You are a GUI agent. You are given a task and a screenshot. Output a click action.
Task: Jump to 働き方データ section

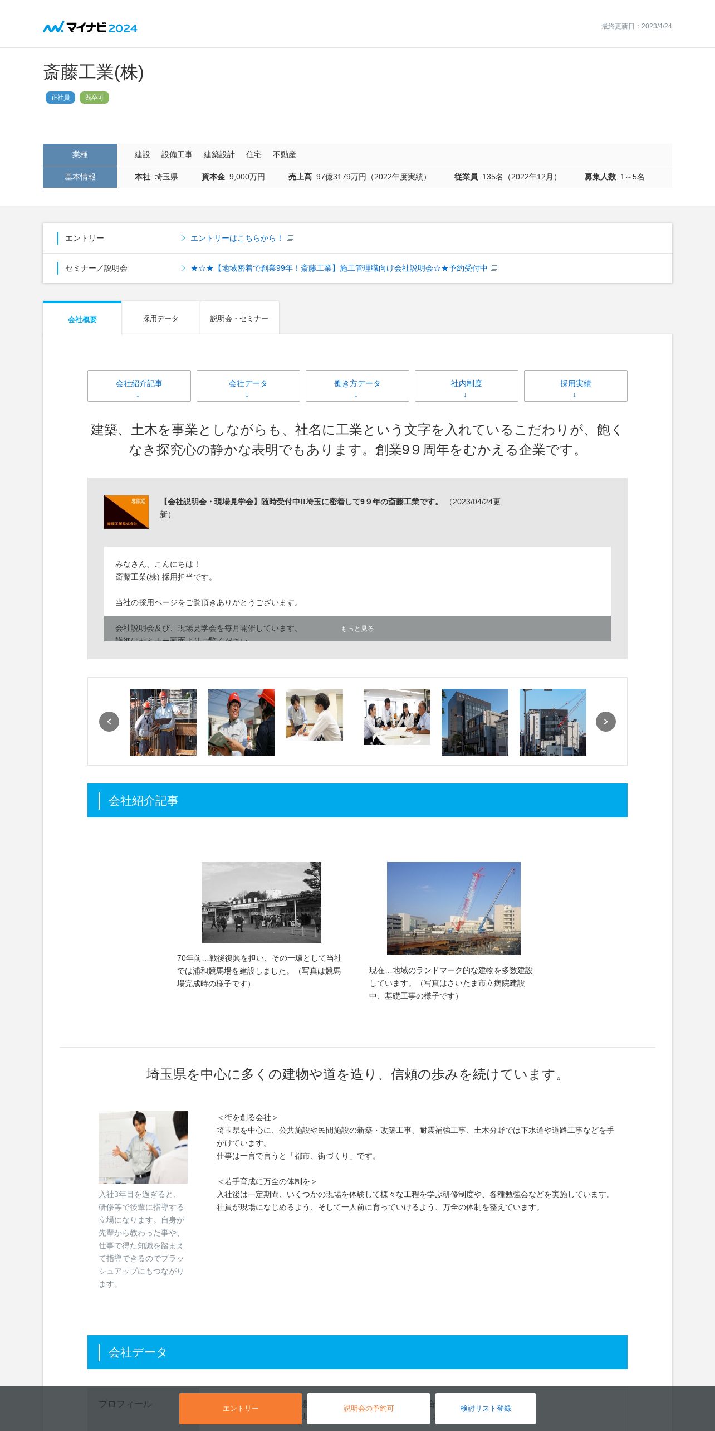[x=357, y=386]
